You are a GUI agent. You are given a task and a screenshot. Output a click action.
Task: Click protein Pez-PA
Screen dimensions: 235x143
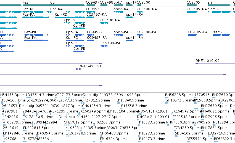pyautogui.click(x=30, y=38)
